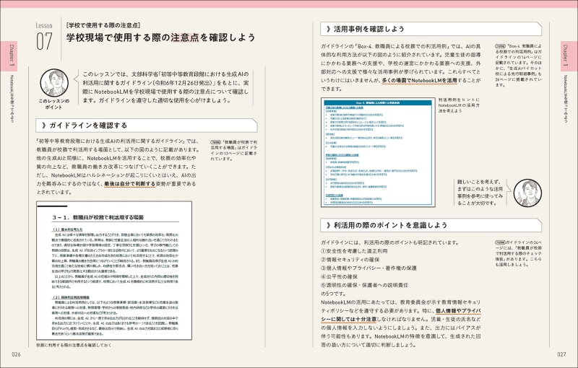Click the left vertical text NotebookLMを使ってみよう
The image size is (578, 368).
click(12, 99)
